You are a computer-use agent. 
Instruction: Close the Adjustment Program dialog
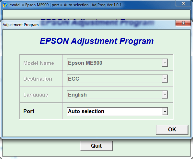183,23
